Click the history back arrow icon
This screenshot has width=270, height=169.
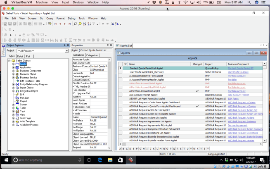103,24
